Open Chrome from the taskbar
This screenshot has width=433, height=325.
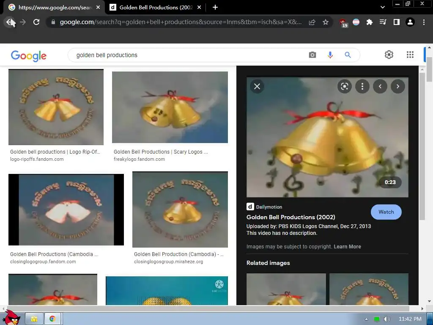(x=52, y=319)
